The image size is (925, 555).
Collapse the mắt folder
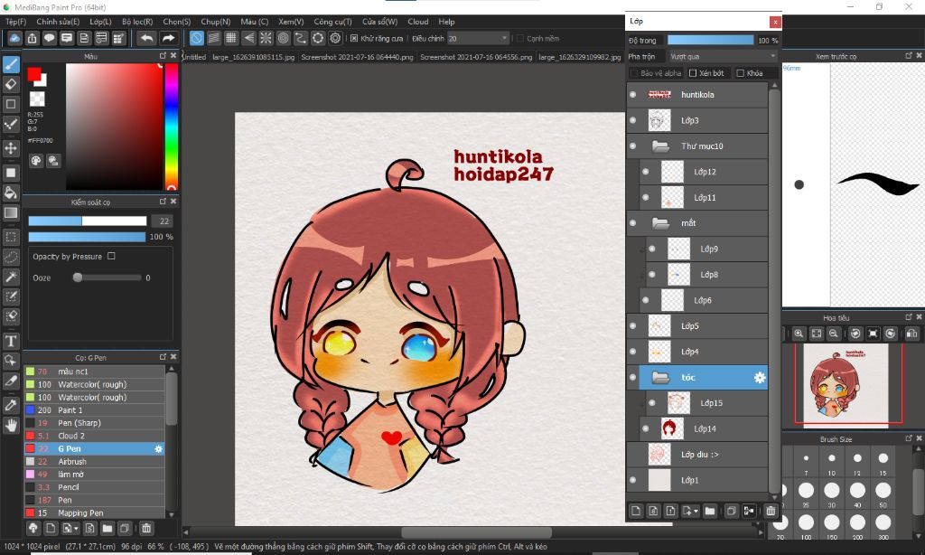coord(660,223)
